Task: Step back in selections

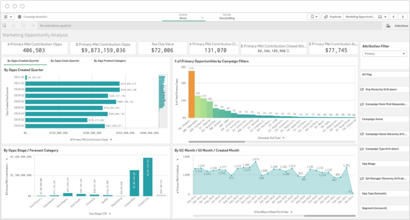Action: click(14, 26)
